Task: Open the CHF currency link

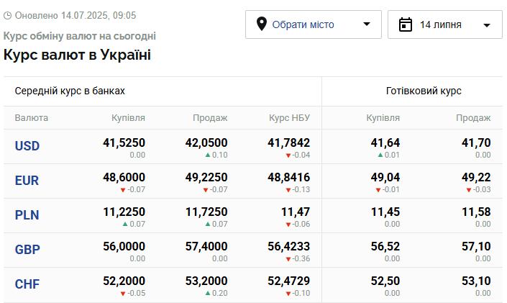Action: (x=27, y=284)
